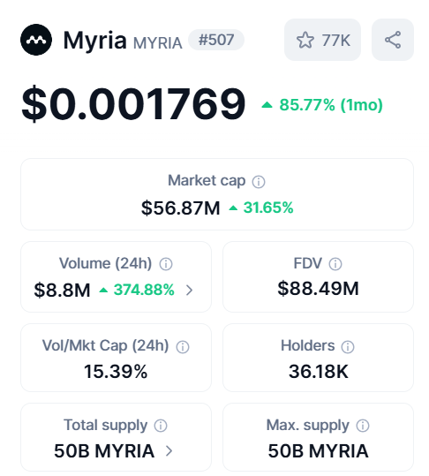Click the FDV label text

(308, 263)
